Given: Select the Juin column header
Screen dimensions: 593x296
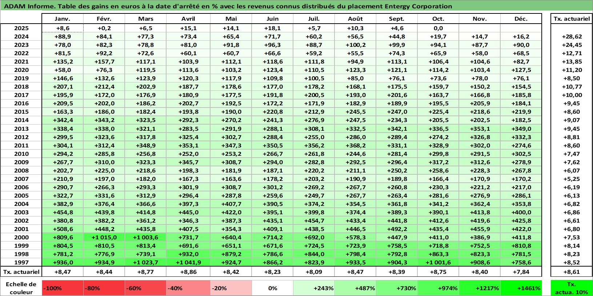Looking at the screenshot, I should (x=273, y=19).
